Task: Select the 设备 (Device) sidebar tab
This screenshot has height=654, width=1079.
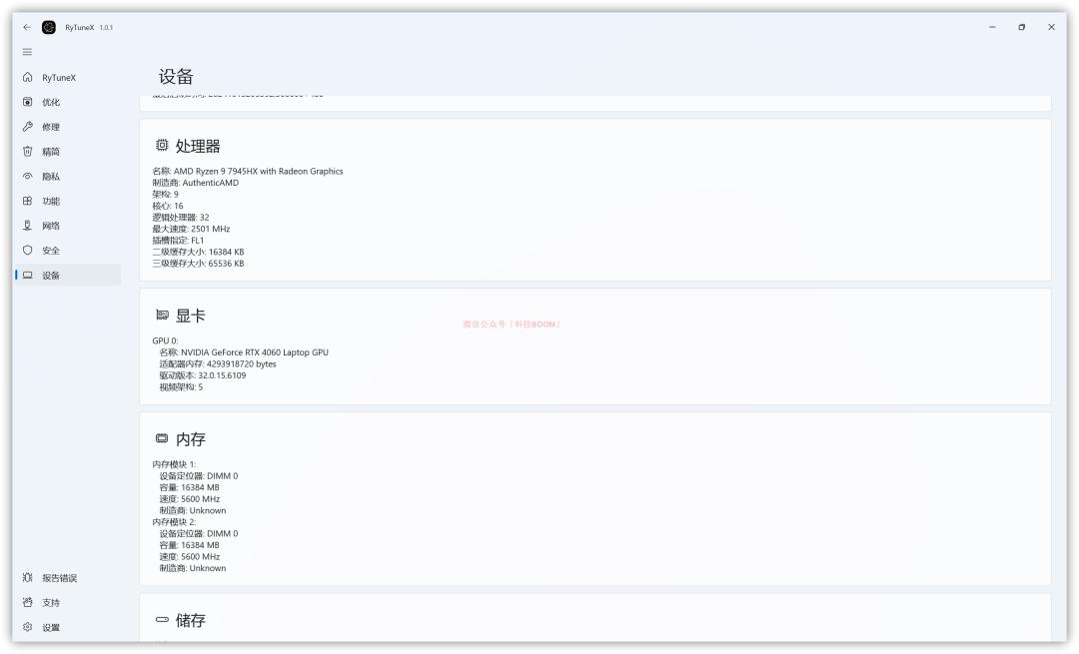Action: [50, 276]
